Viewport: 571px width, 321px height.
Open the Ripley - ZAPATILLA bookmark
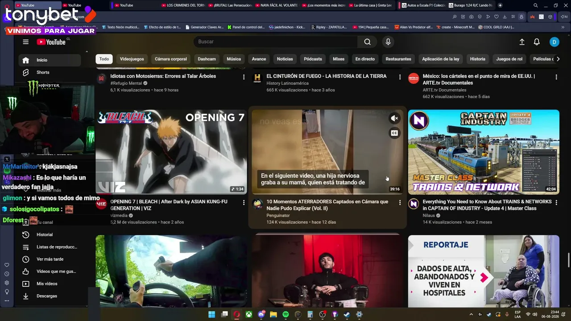point(329,27)
